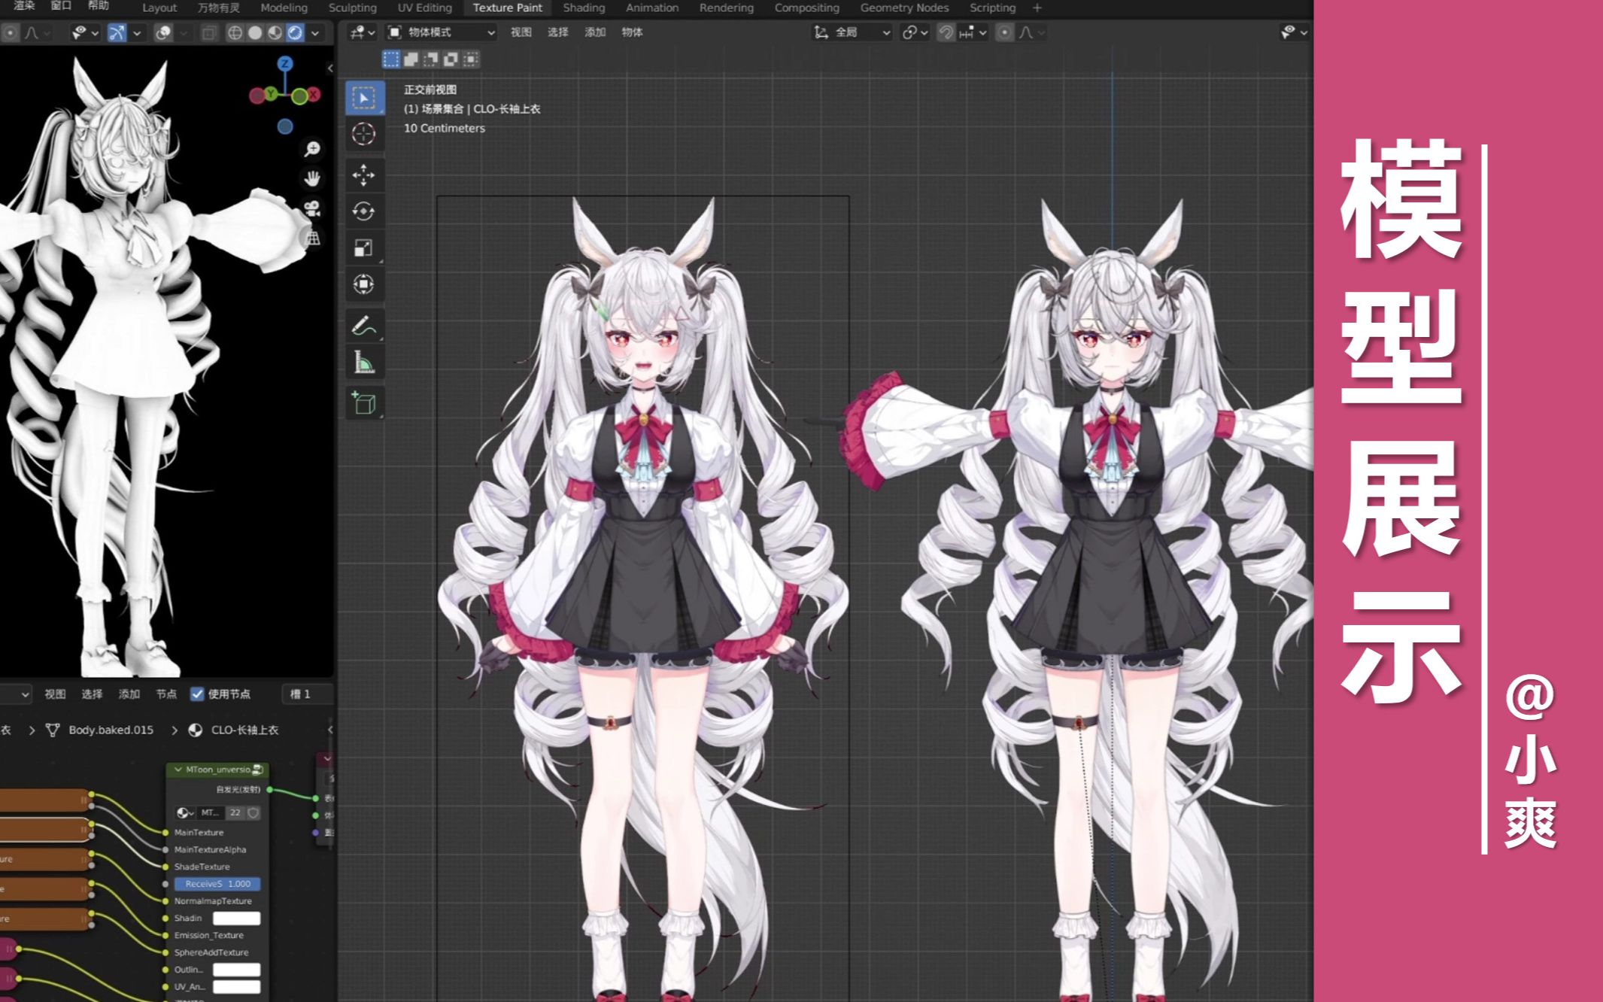This screenshot has height=1002, width=1603.
Task: Click wireframe shading mode in left viewport
Action: point(235,33)
